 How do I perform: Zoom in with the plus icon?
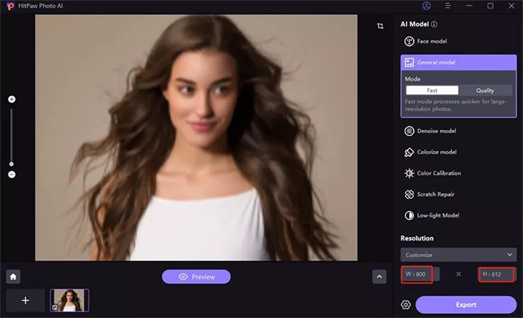[x=11, y=99]
